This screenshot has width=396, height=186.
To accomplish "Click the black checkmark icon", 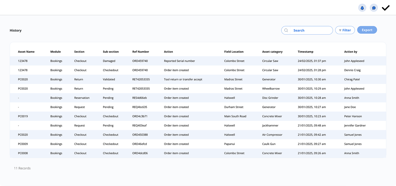I will click(x=386, y=8).
